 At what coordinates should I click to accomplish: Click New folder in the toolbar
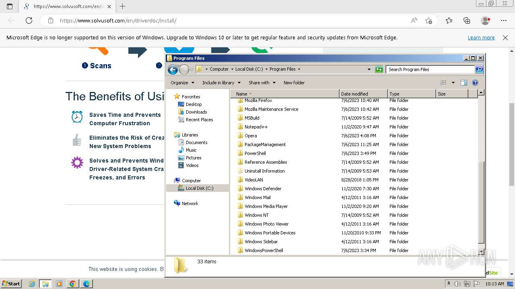point(294,83)
